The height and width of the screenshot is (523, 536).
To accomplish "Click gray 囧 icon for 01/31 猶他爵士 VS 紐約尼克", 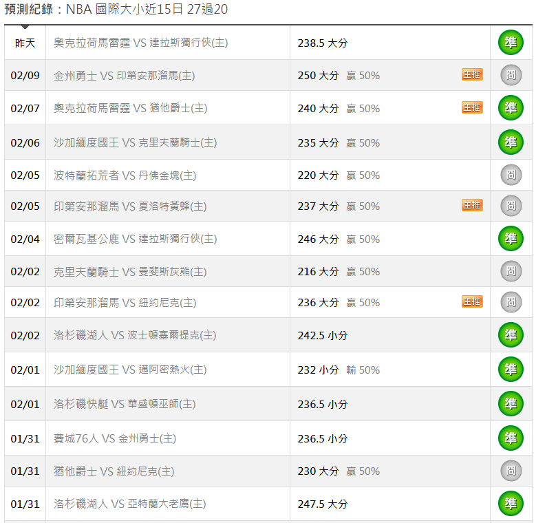I will pyautogui.click(x=511, y=471).
